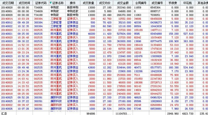Click total commission 2949.960 in summary
This screenshot has width=208, height=115.
(173, 114)
